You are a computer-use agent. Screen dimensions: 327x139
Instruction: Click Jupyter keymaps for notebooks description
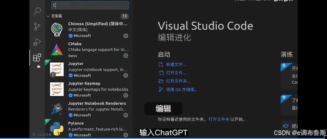tap(98, 89)
